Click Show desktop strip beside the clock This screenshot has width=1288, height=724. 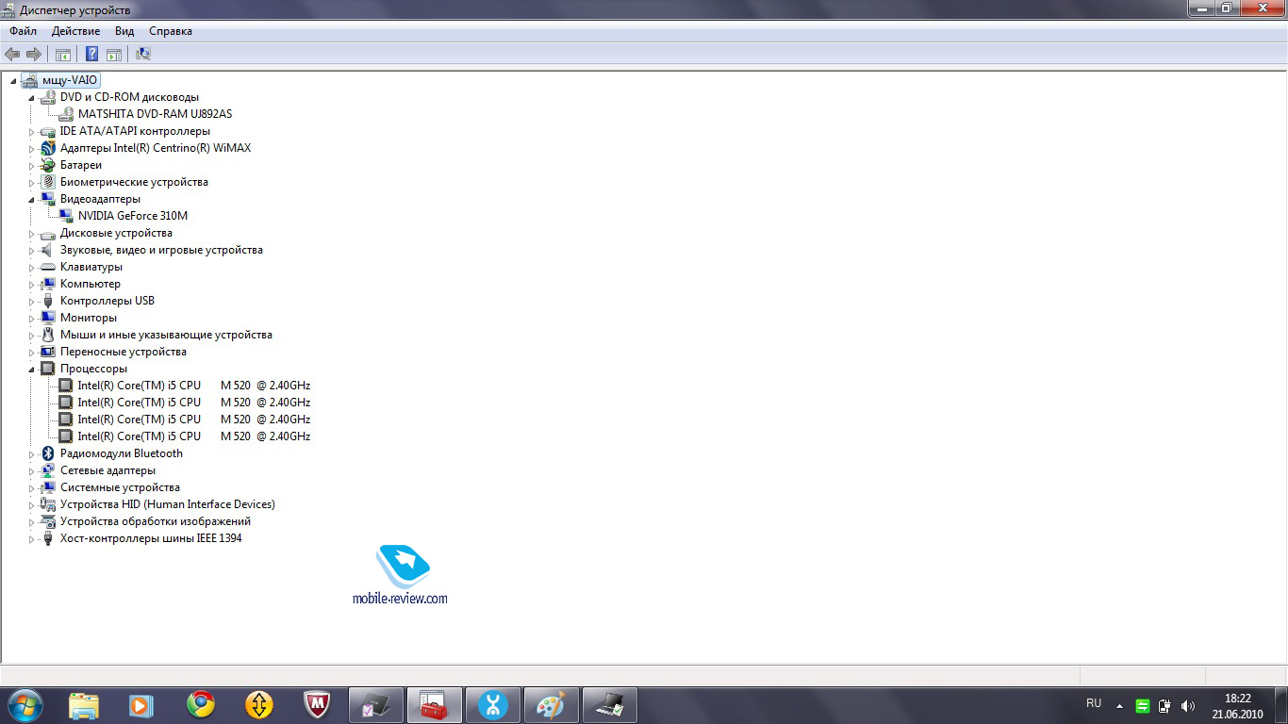click(1280, 705)
